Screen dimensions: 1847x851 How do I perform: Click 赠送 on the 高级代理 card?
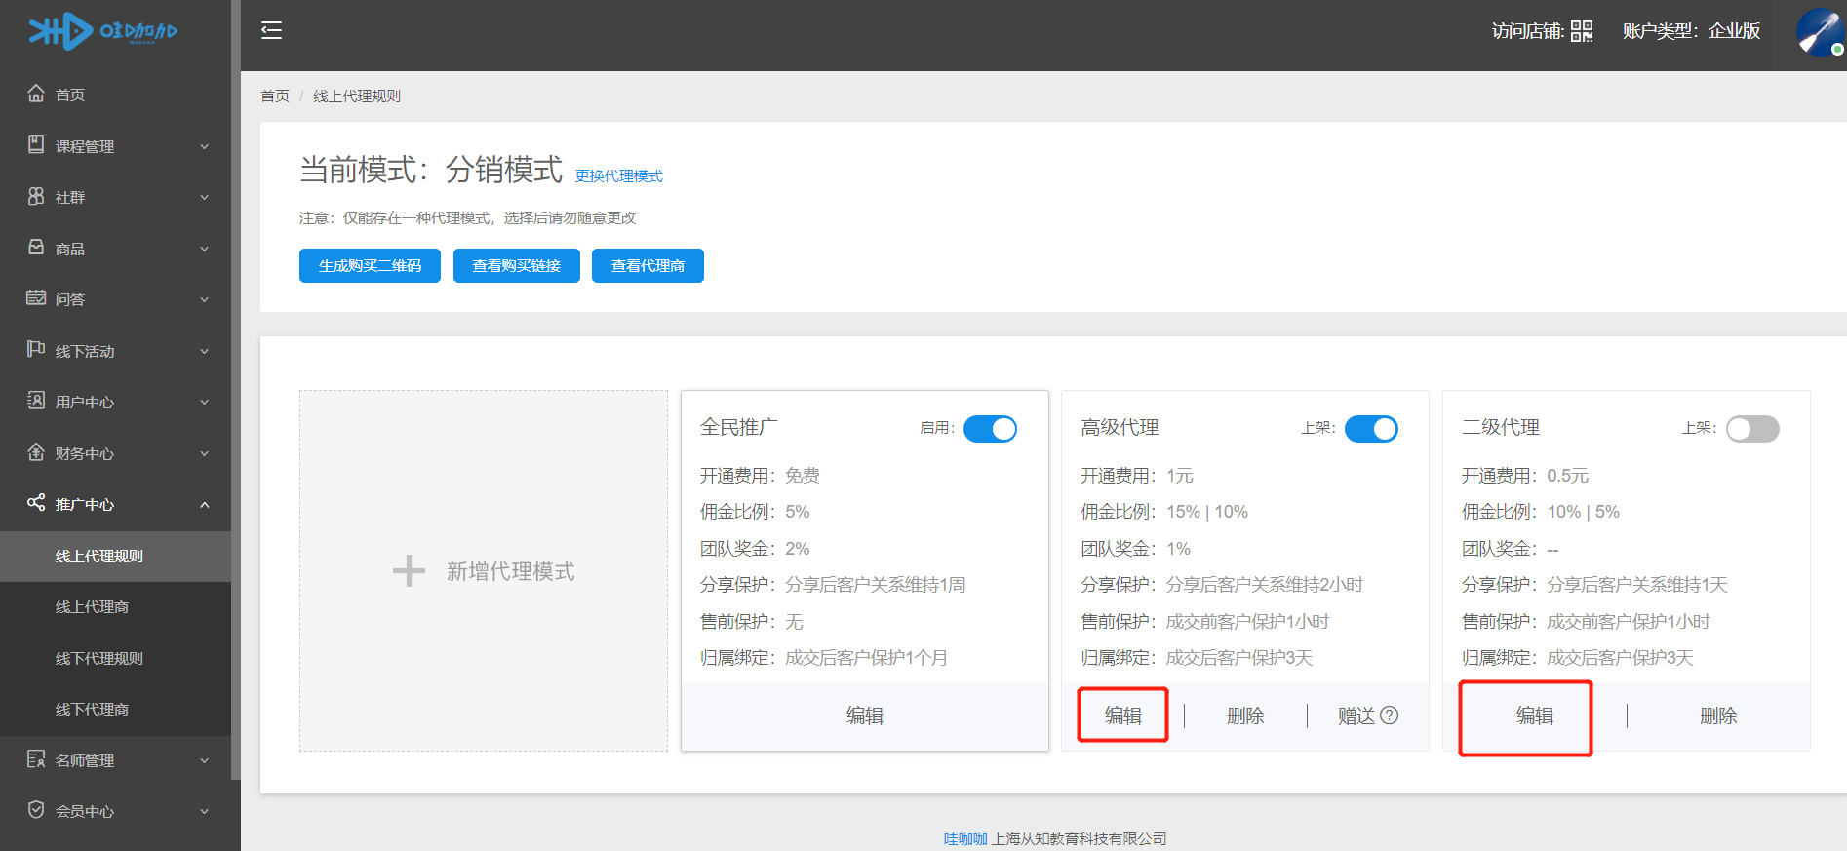click(1356, 716)
